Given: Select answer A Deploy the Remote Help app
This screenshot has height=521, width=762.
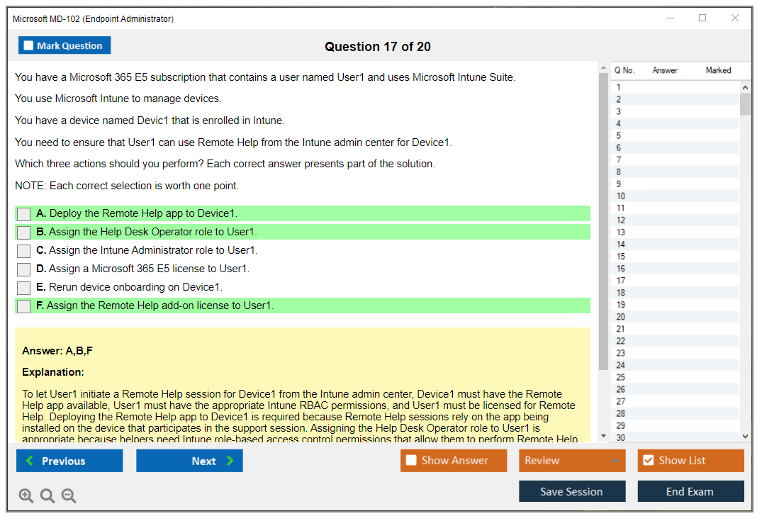Looking at the screenshot, I should coord(23,214).
